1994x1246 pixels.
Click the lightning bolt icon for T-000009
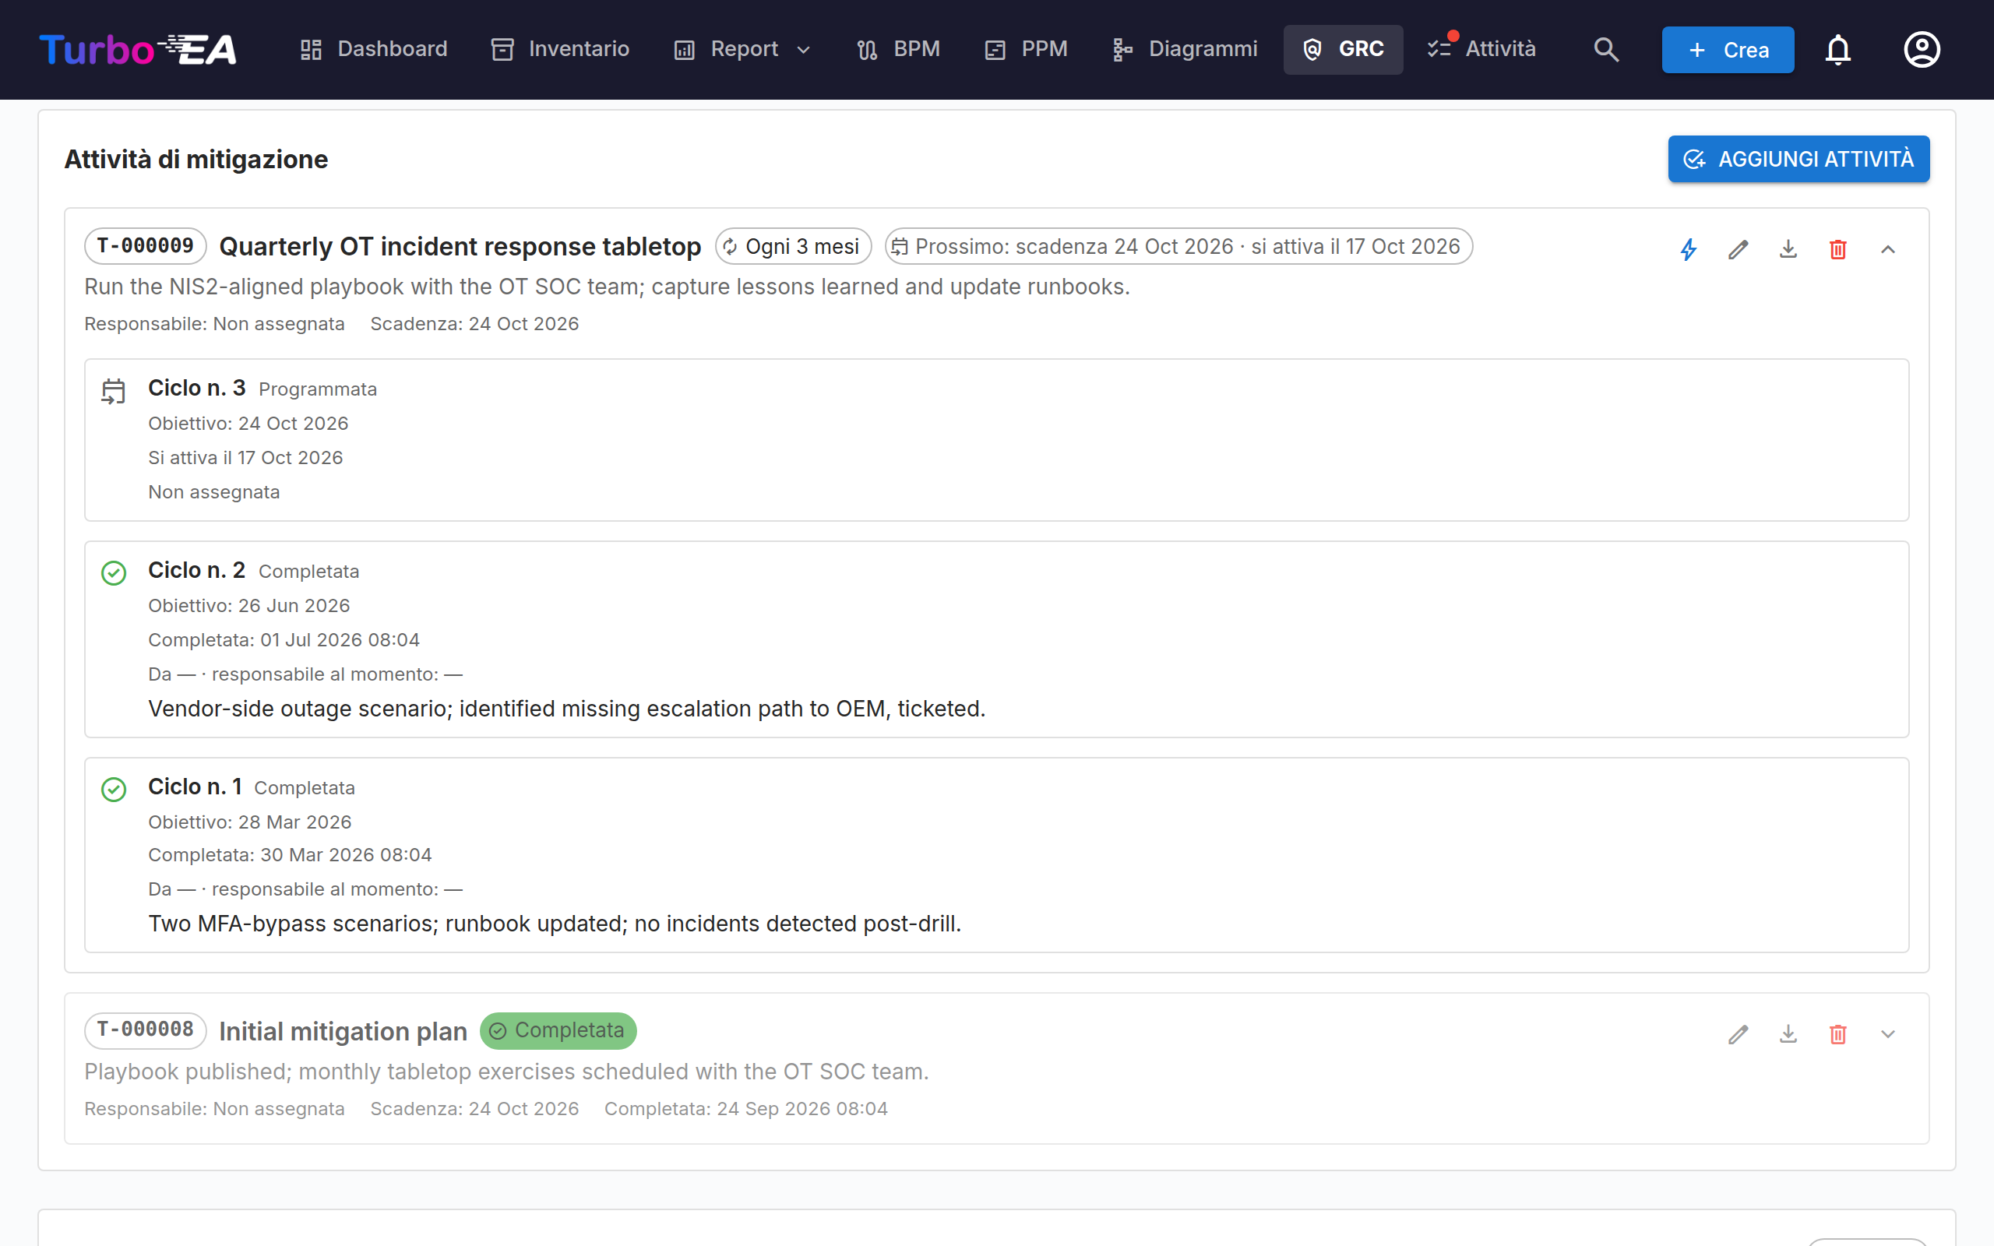coord(1689,249)
